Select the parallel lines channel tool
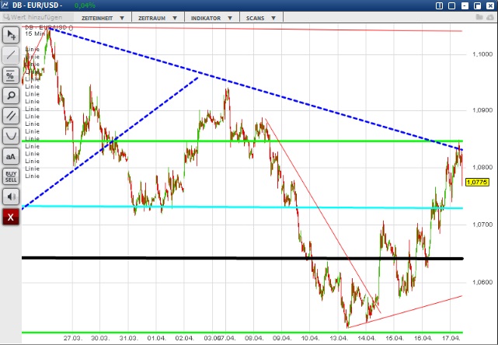Image resolution: width=498 pixels, height=345 pixels. pyautogui.click(x=11, y=116)
